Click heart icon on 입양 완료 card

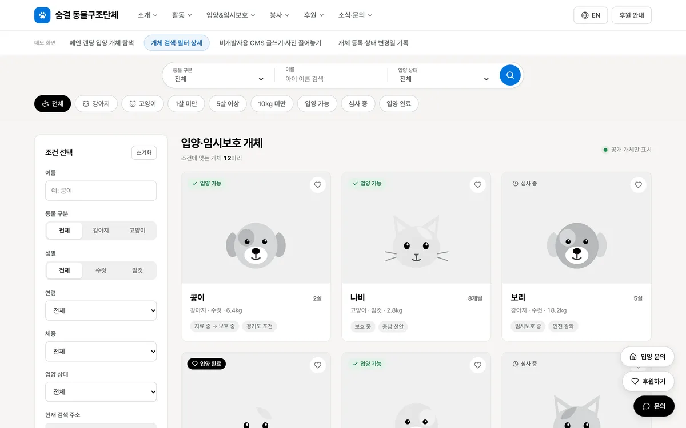click(x=318, y=365)
